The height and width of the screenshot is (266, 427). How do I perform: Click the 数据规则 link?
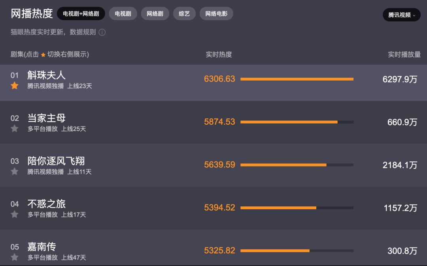point(83,32)
